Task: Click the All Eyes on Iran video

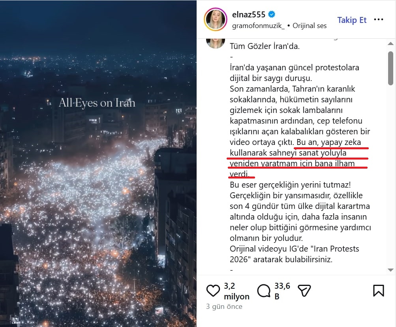Action: pos(98,163)
